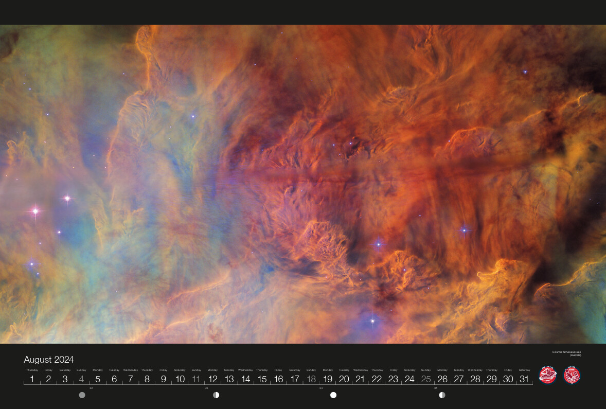The image size is (606, 409).
Task: Choose Wednesday, August 7
Action: (131, 379)
